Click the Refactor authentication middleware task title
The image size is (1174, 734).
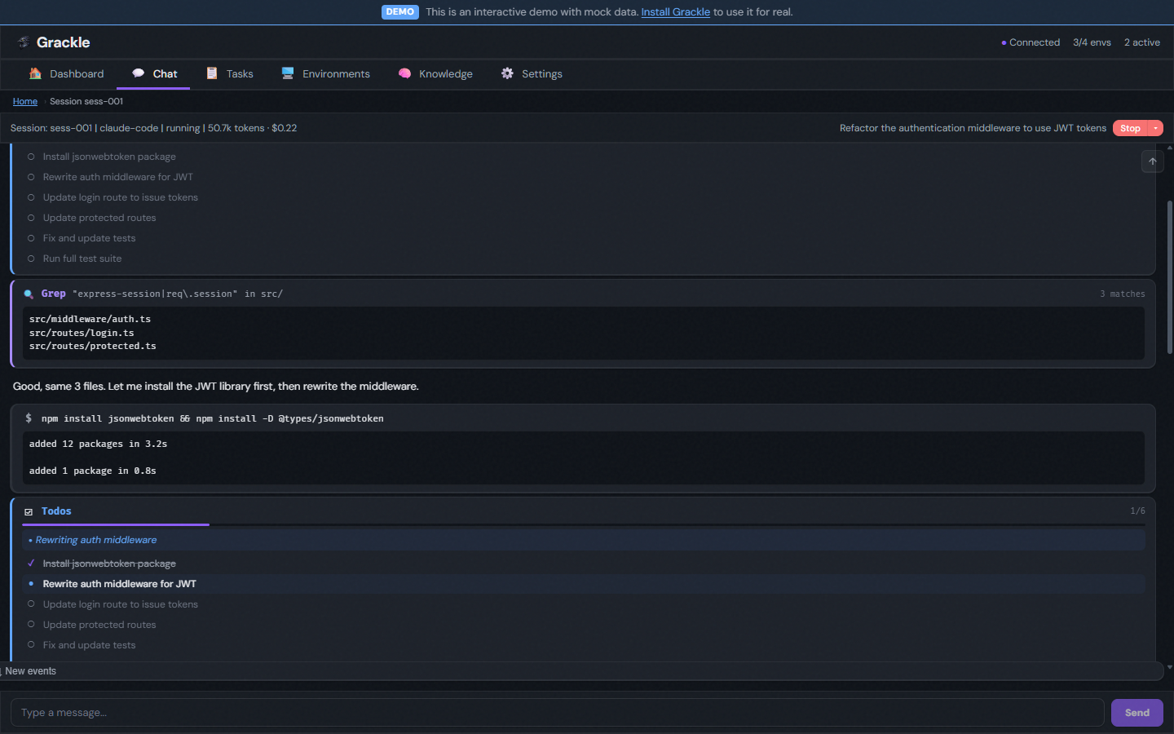coord(973,128)
